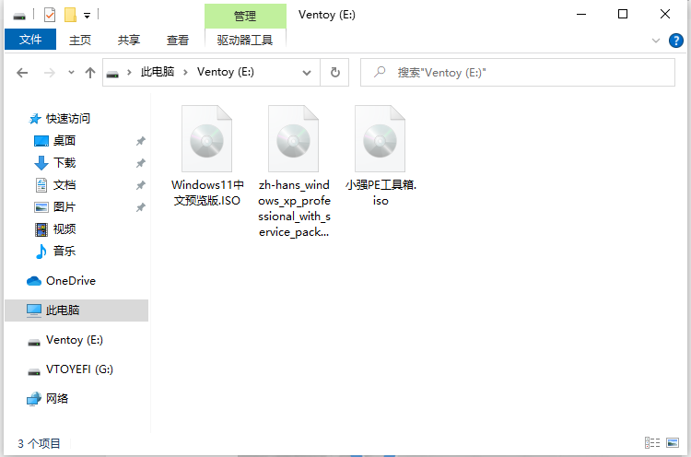Open the 文件 menu
The width and height of the screenshot is (691, 457).
coord(30,40)
